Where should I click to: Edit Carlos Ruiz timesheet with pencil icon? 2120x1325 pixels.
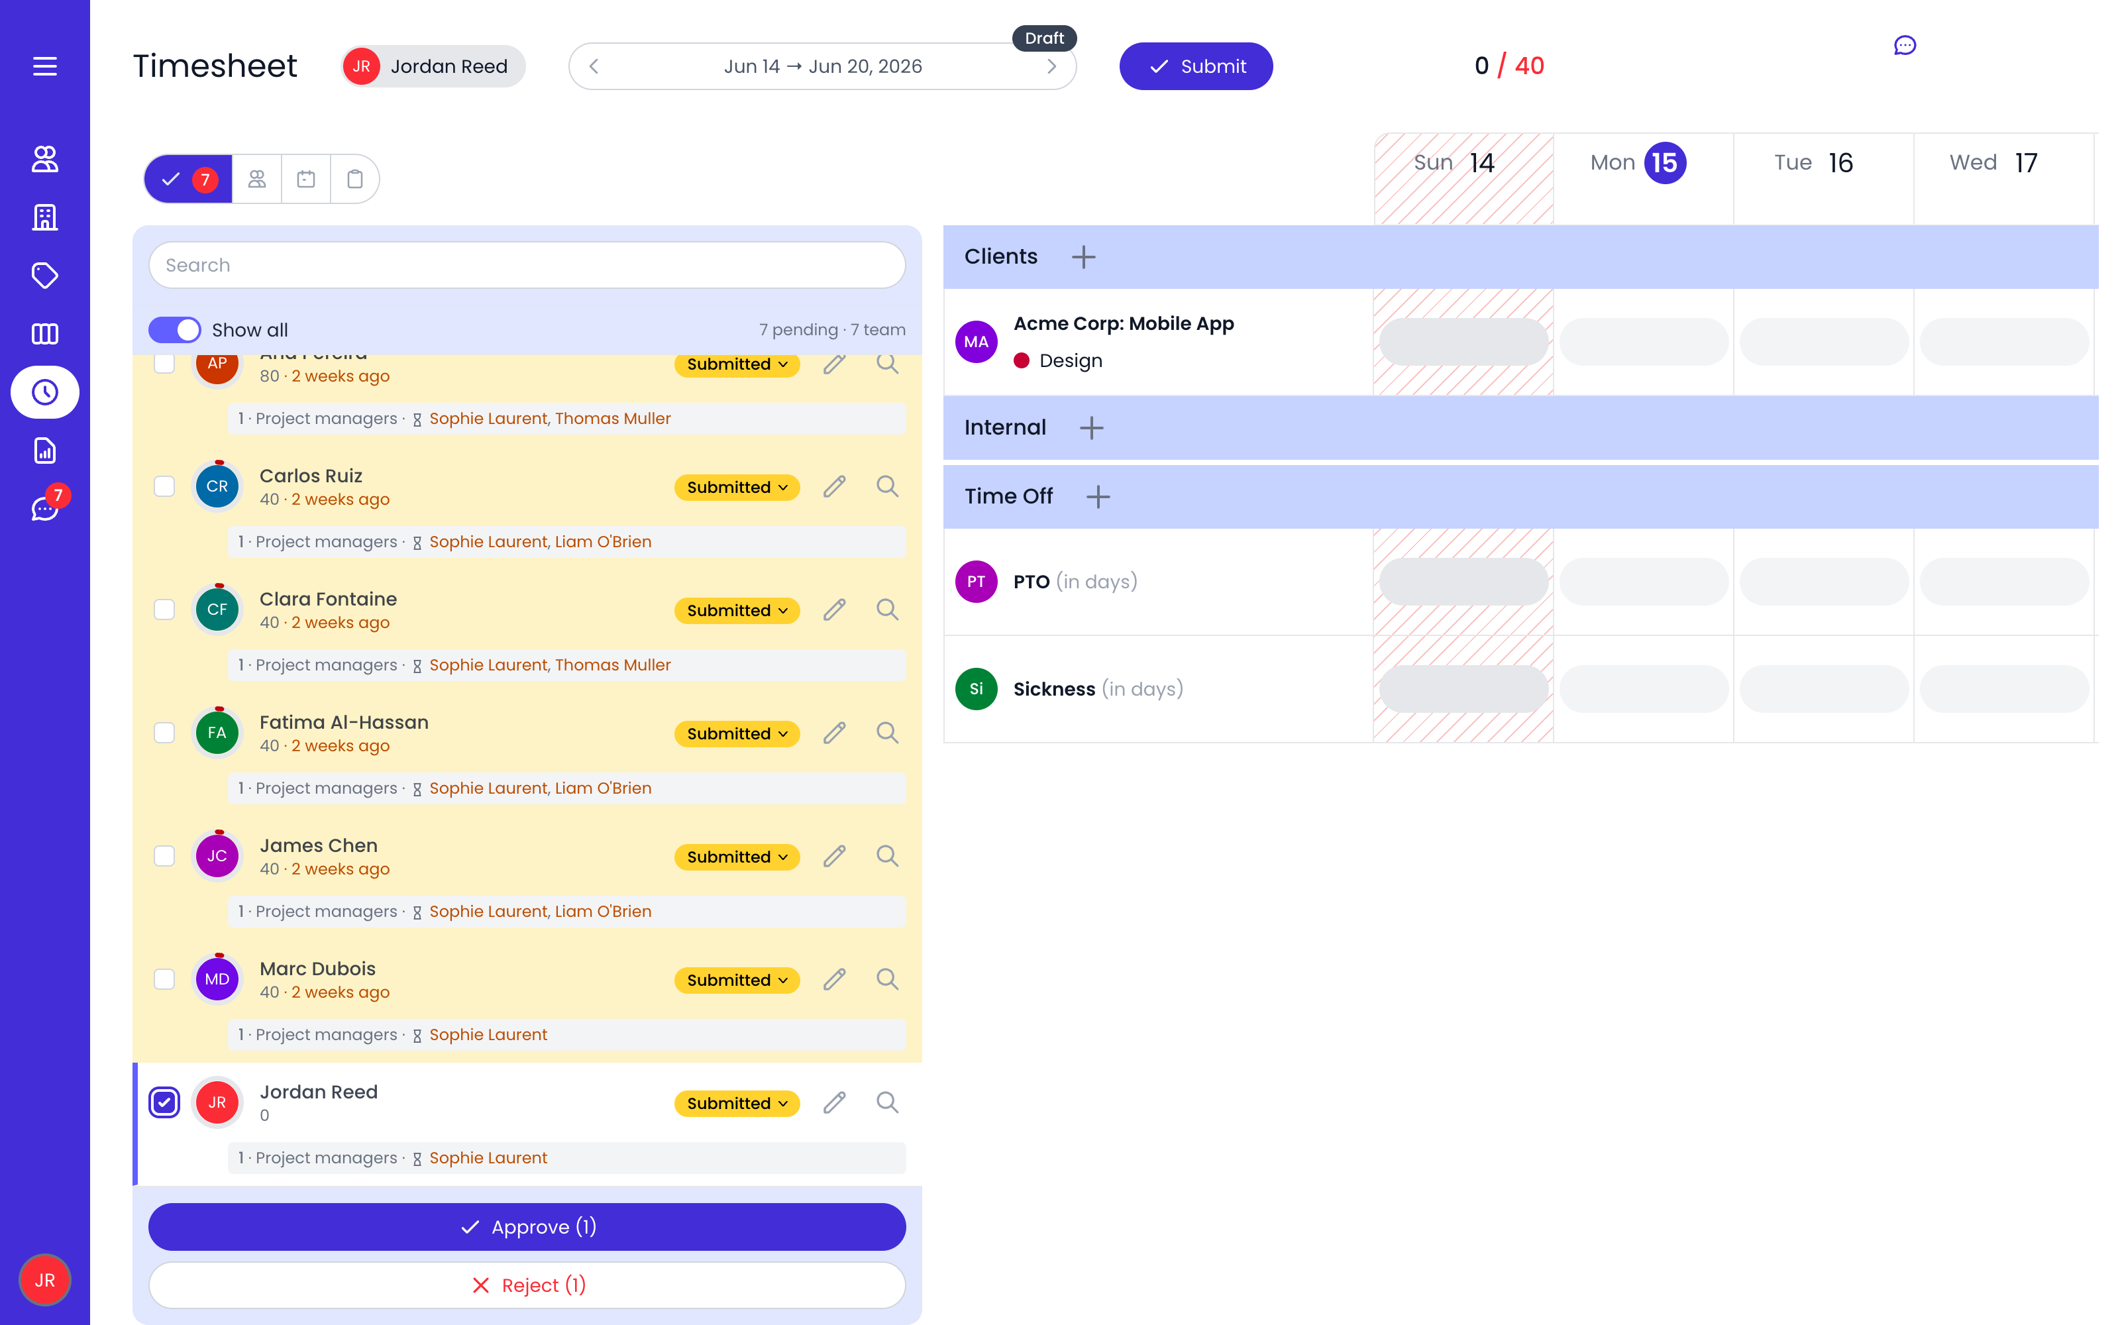(834, 486)
